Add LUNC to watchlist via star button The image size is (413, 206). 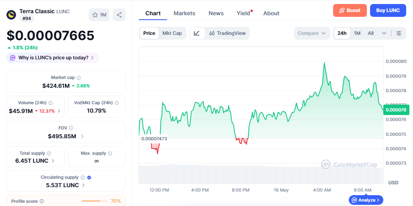[x=99, y=15]
